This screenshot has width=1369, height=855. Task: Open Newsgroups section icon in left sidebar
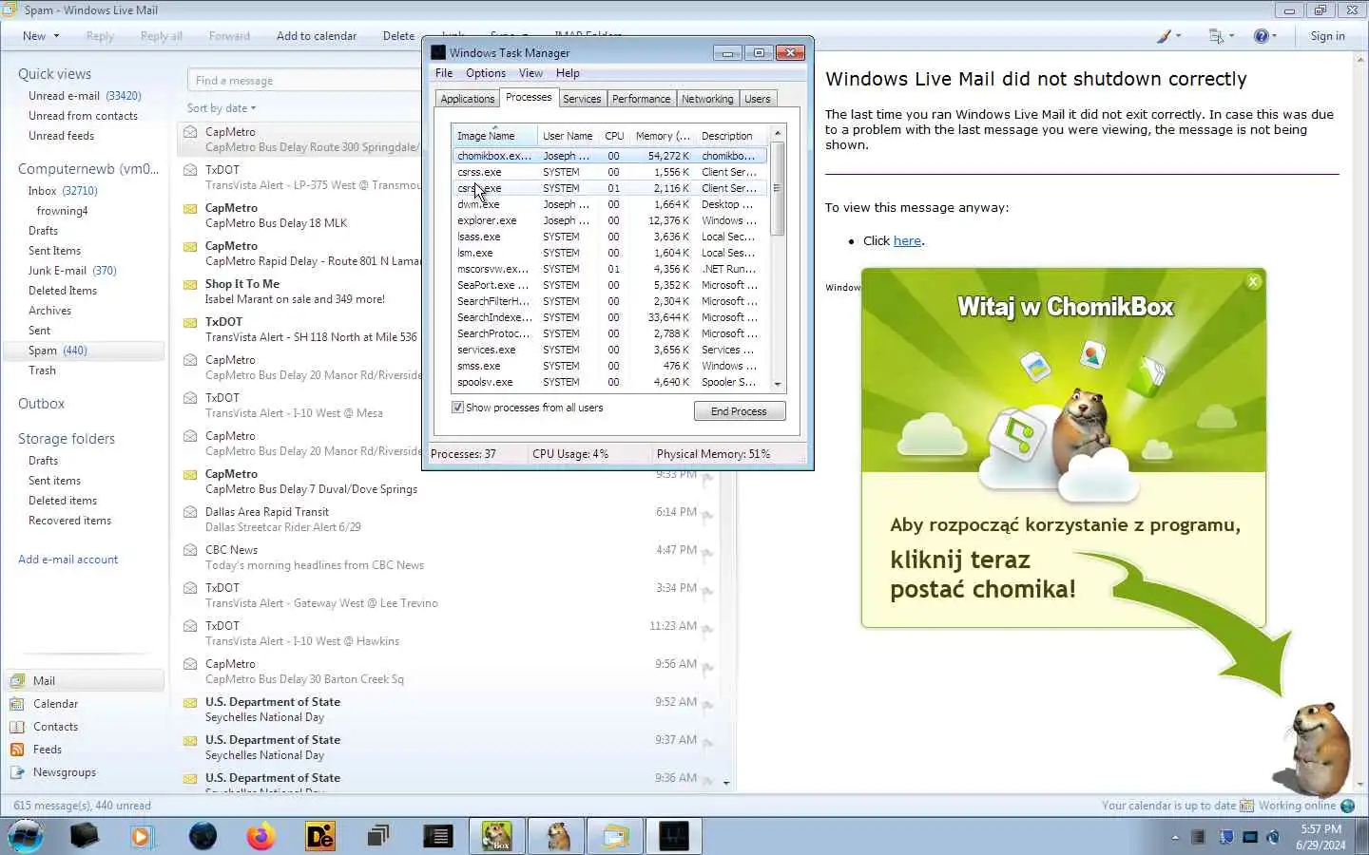coord(17,772)
